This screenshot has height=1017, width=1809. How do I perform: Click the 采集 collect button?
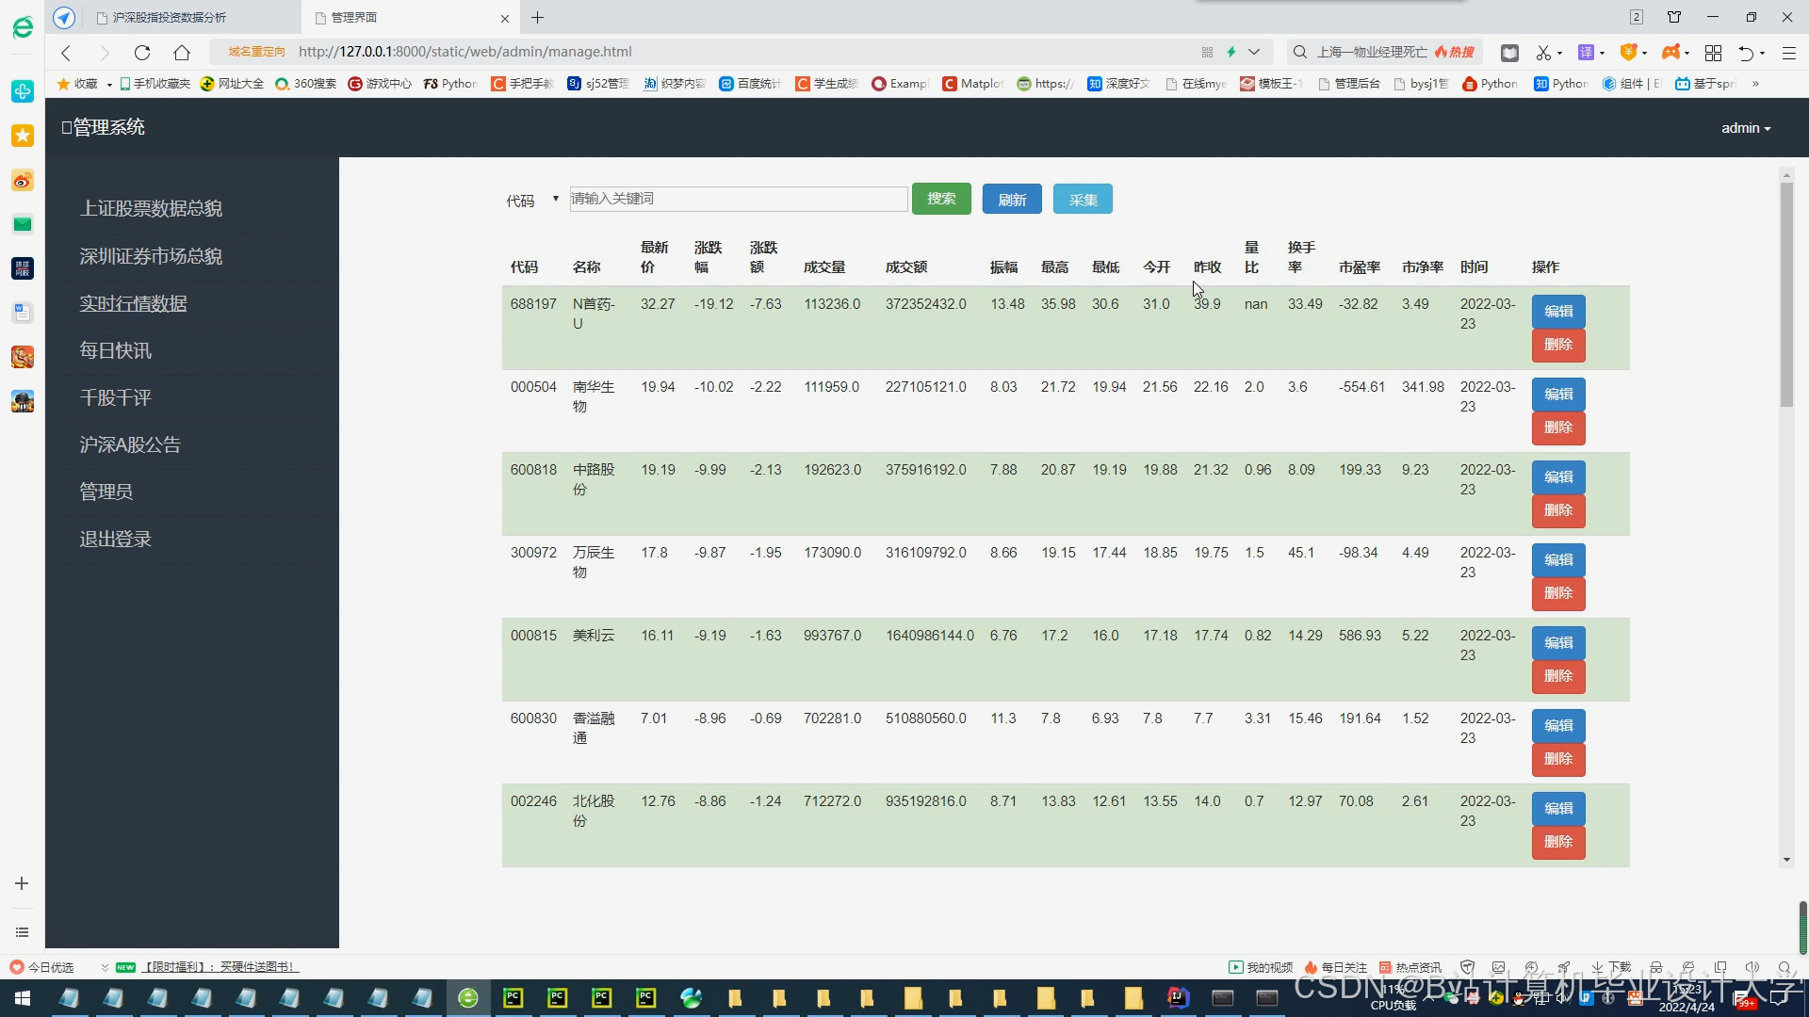(x=1083, y=199)
